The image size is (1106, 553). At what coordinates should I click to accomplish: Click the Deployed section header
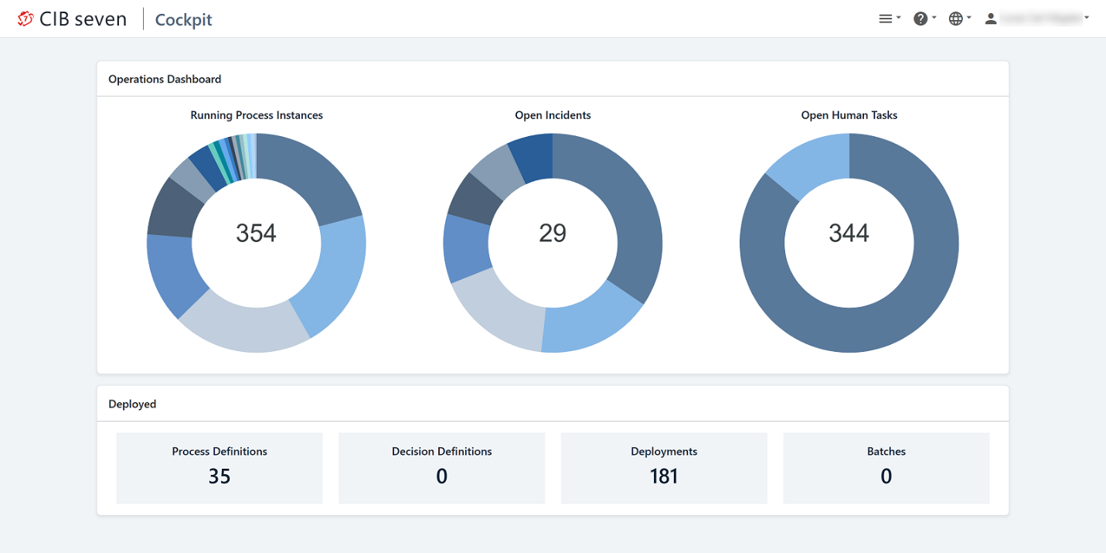(x=132, y=404)
